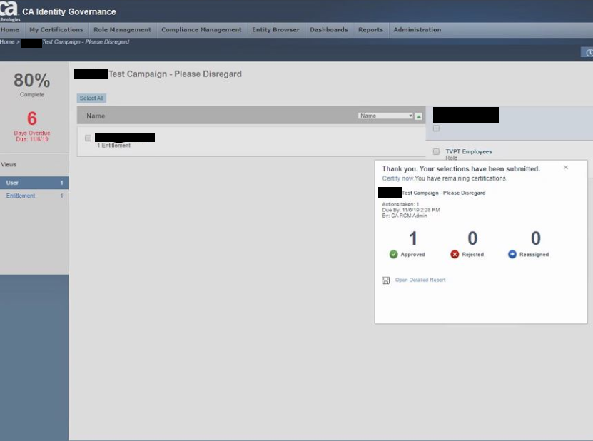593x441 pixels.
Task: Open the My Certifications menu
Action: 56,30
